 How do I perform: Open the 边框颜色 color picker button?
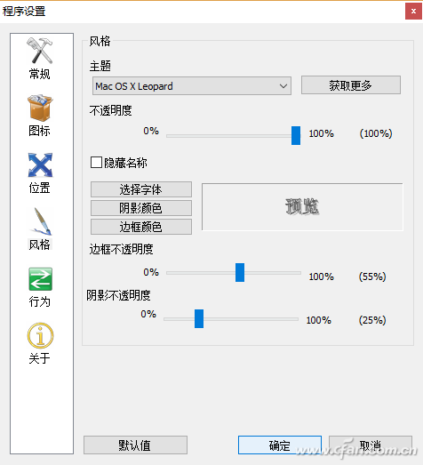tap(141, 227)
